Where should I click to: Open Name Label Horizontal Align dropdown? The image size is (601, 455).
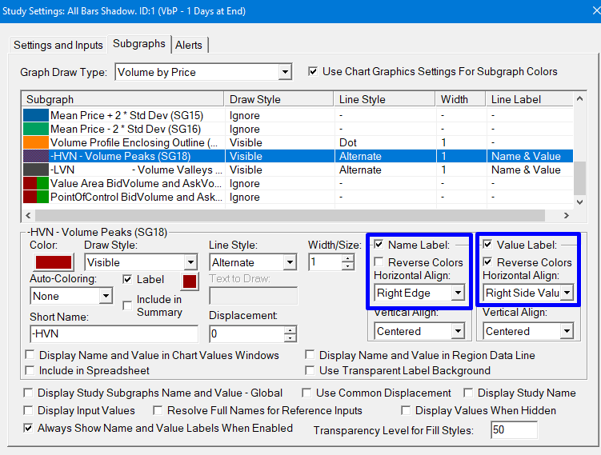click(457, 293)
